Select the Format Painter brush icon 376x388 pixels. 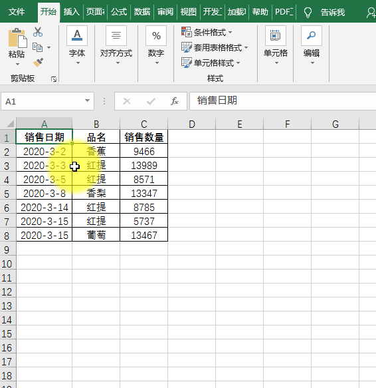click(x=38, y=63)
